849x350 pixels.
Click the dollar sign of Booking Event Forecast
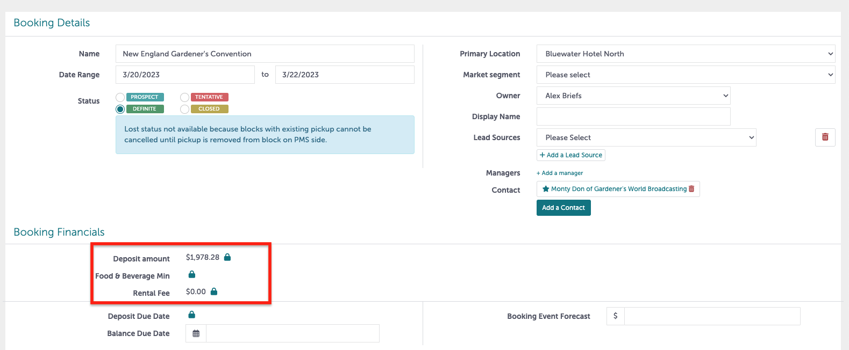[616, 316]
